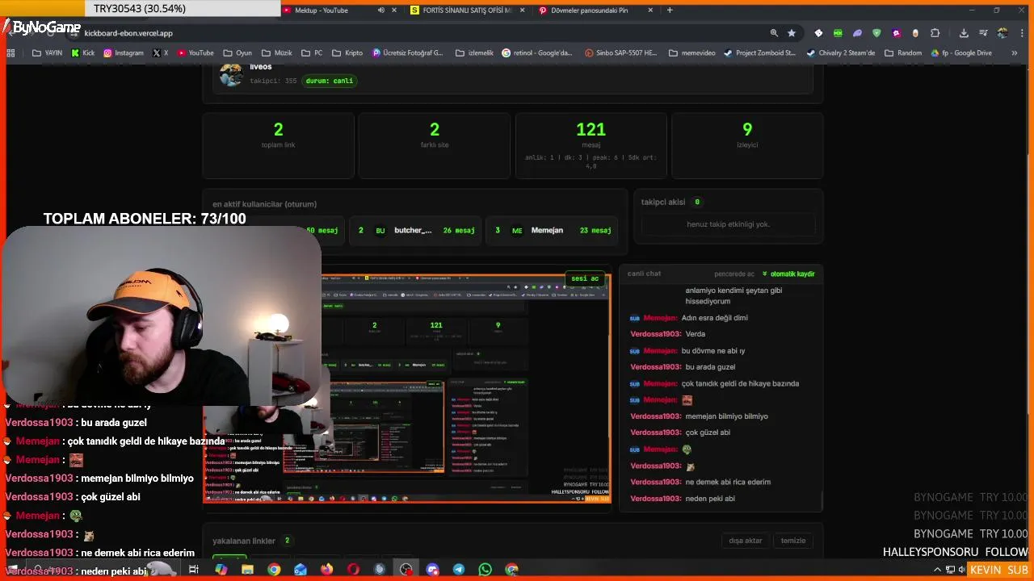Viewport: 1034px width, 581px height.
Task: Click chat message "ne demek abi rica ederim"
Action: 727,482
